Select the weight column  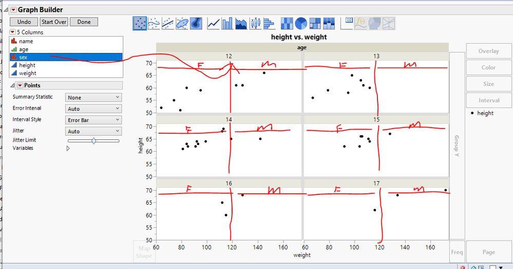[x=66, y=73]
